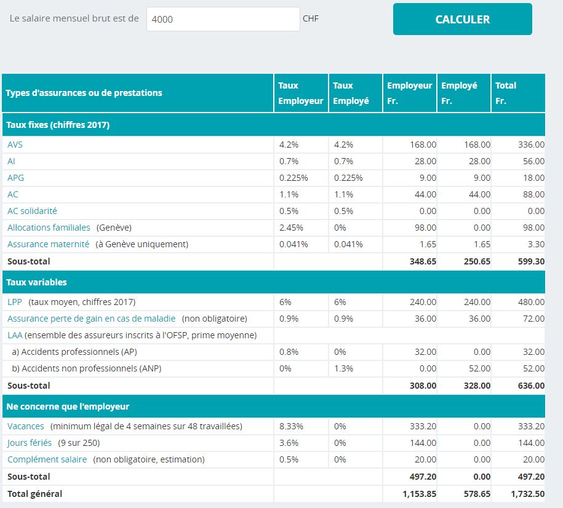
Task: Select the Assurance maternité total 3.30
Action: pyautogui.click(x=536, y=244)
